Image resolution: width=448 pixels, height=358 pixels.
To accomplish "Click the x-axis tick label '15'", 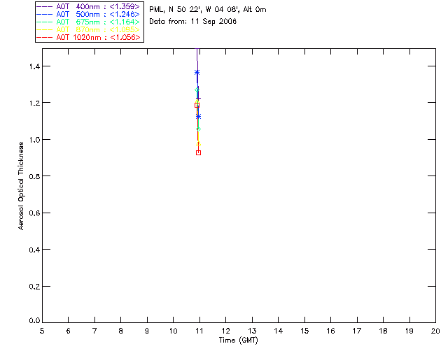I will point(304,331).
